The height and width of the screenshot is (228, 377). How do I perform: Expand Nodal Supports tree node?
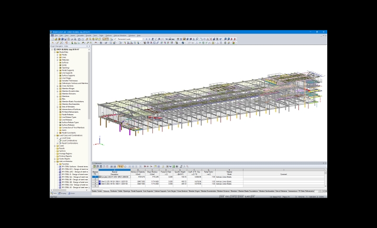click(x=58, y=70)
